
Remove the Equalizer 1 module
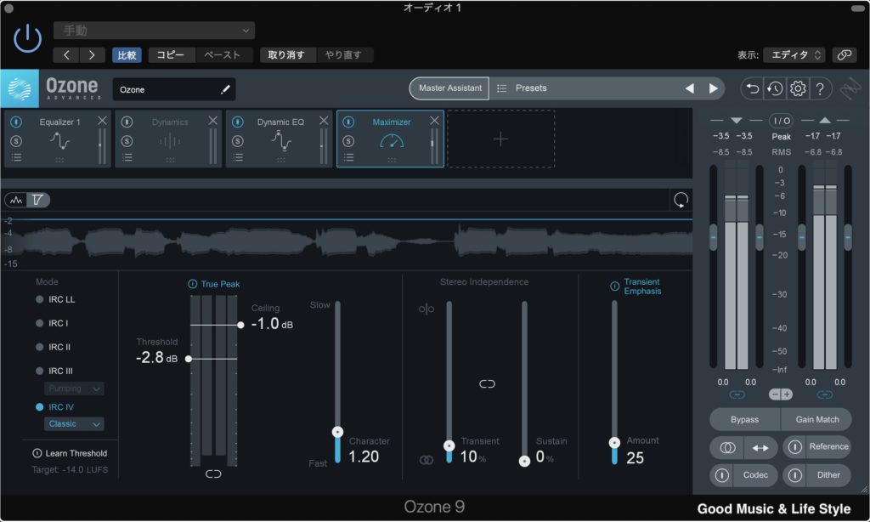tap(102, 121)
